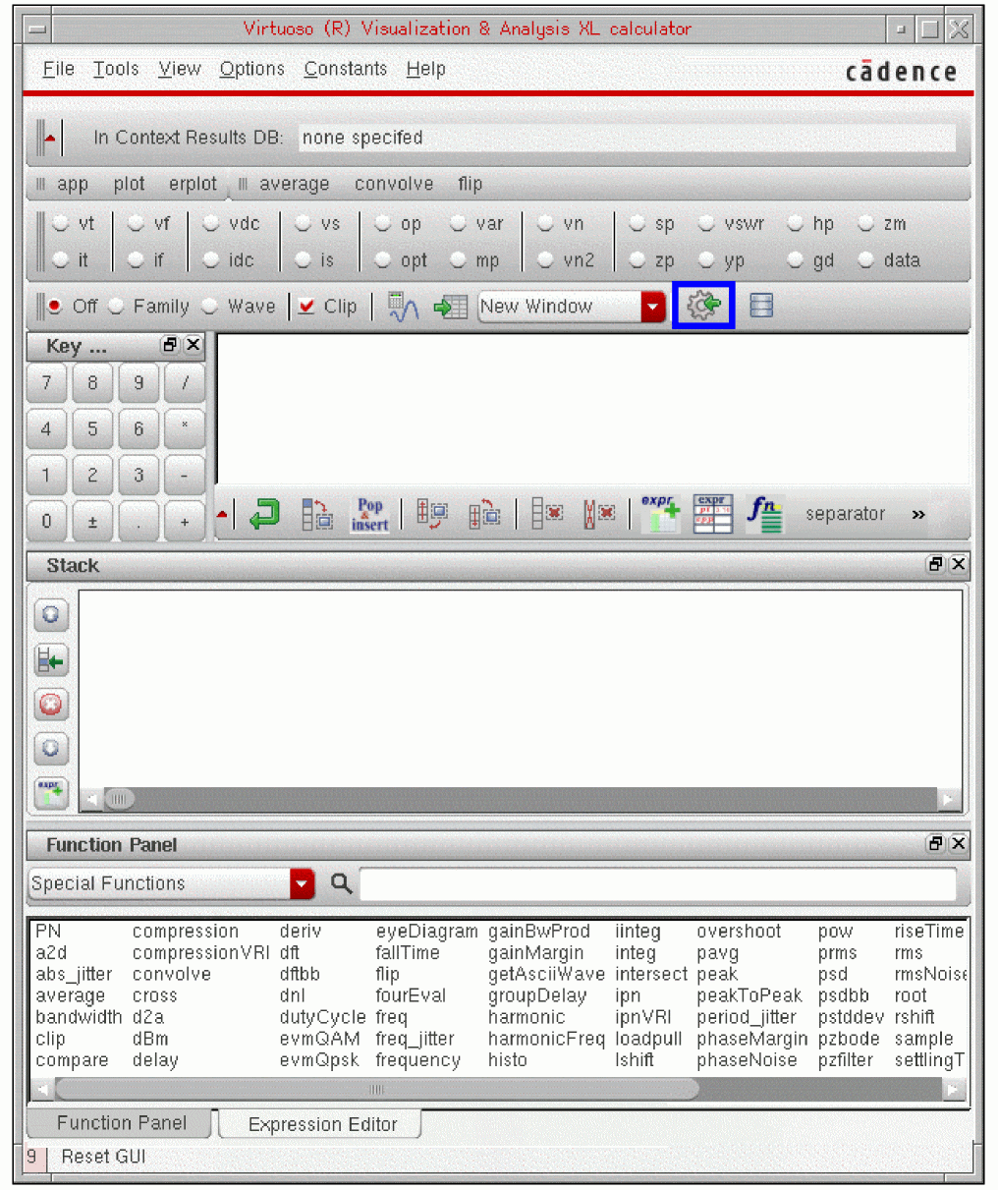
Task: Select the dutyCycle function
Action: 322,1017
